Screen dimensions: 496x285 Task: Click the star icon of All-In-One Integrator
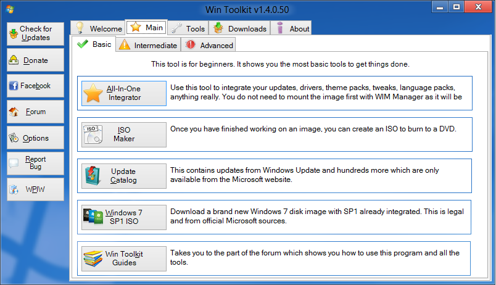coord(93,93)
